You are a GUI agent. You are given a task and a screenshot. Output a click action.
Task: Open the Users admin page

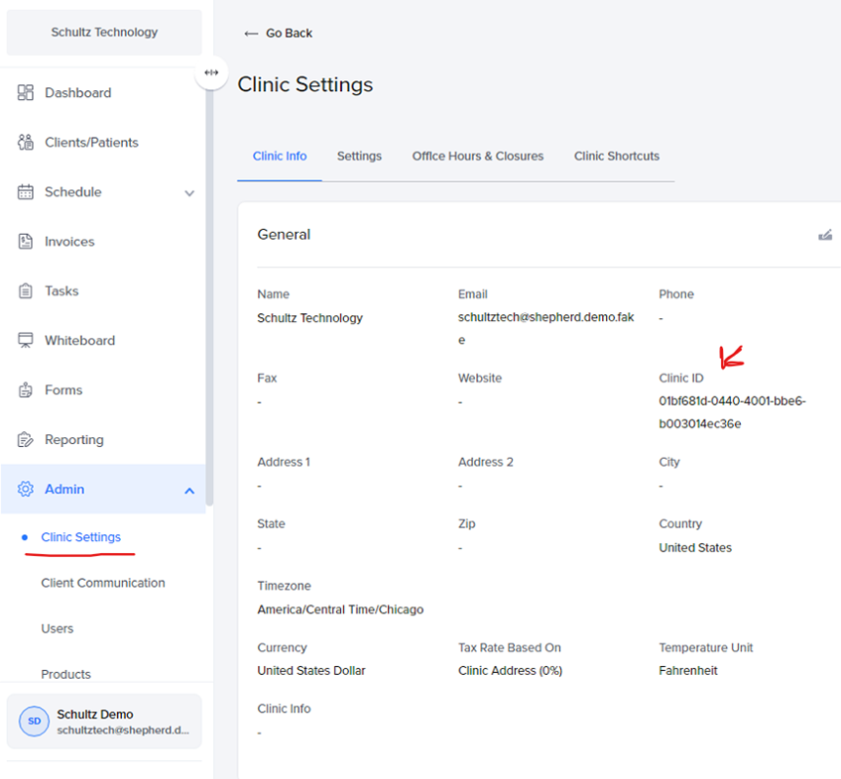tap(58, 628)
